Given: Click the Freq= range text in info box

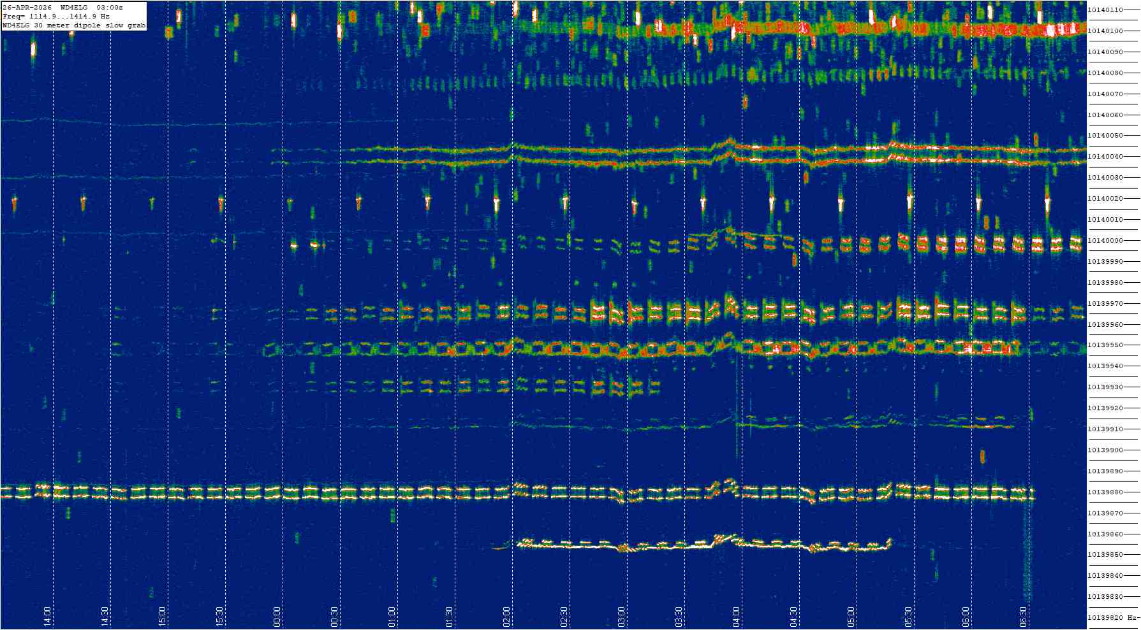Looking at the screenshot, I should tap(56, 16).
